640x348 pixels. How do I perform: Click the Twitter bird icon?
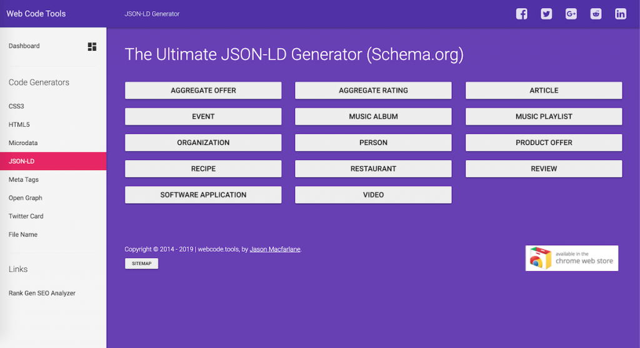pyautogui.click(x=546, y=14)
